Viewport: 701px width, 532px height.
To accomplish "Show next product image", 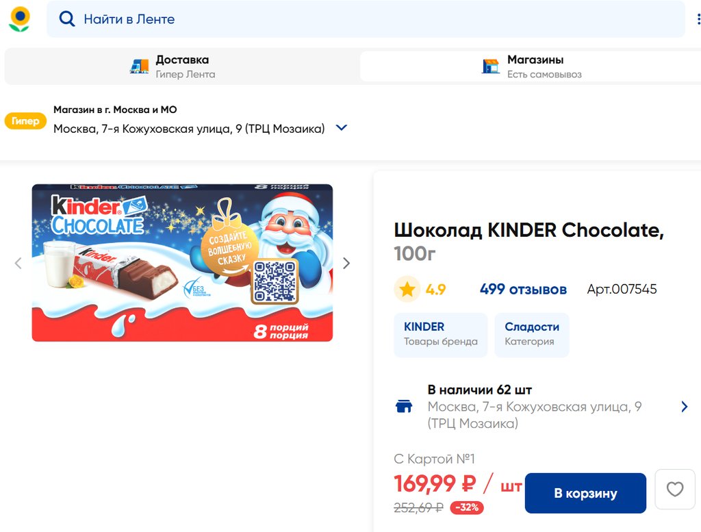I will click(x=346, y=264).
